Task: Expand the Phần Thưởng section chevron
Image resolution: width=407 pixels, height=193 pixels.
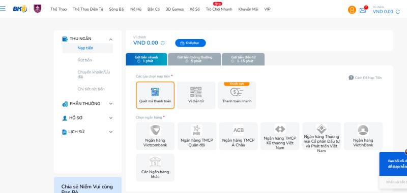Action: point(111,104)
